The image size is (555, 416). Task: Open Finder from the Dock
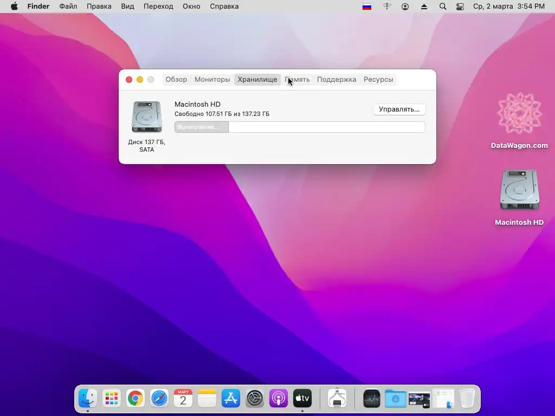(x=88, y=398)
